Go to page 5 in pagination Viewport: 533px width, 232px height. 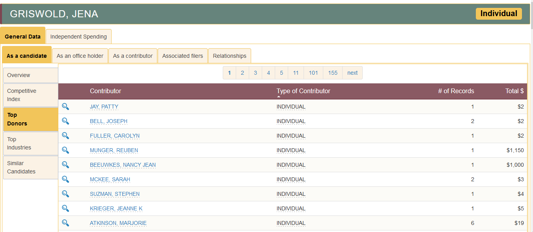pos(281,73)
